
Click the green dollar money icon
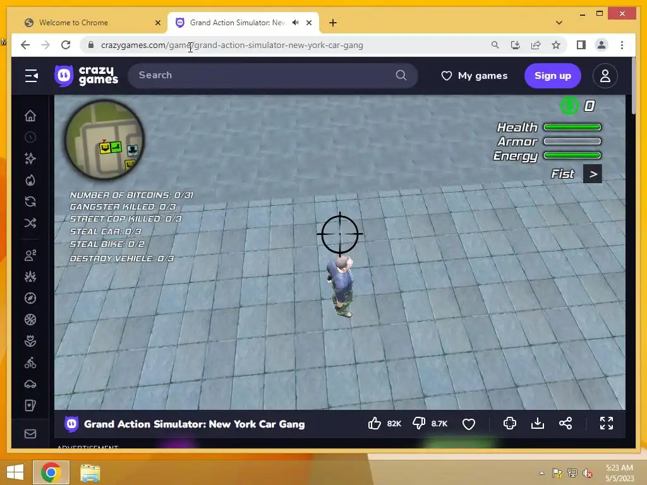(x=569, y=106)
